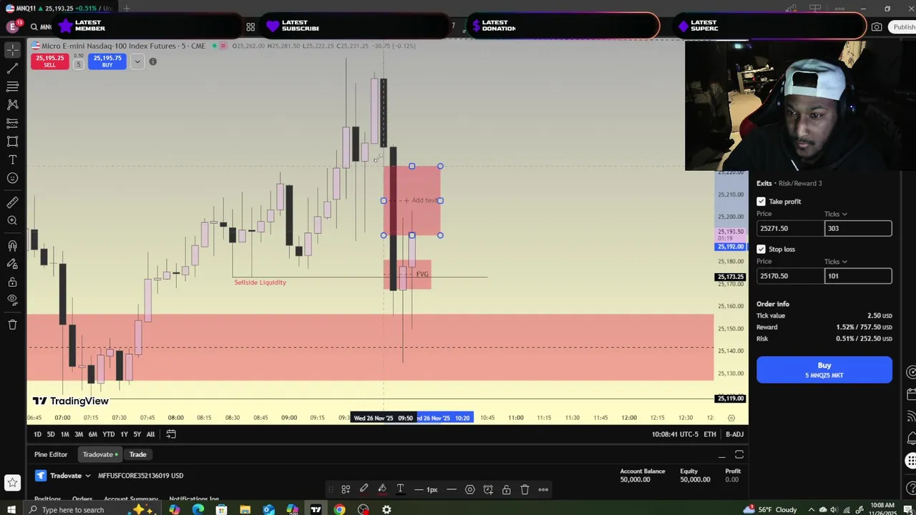
Task: Select the ruler measure tool
Action: tap(12, 203)
